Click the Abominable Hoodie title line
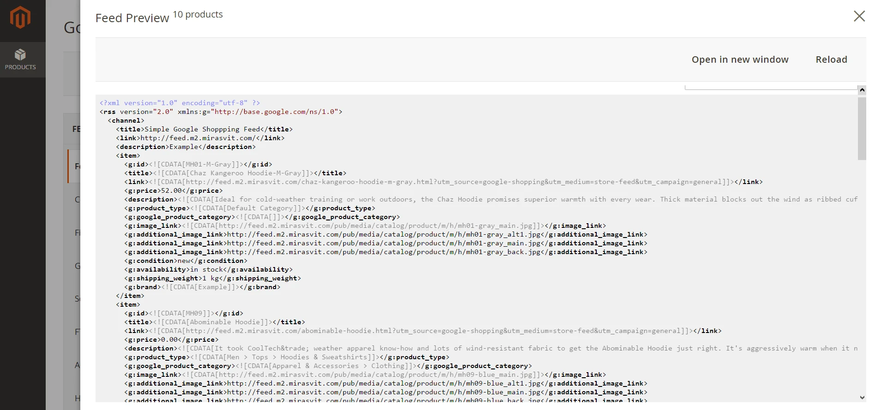The height and width of the screenshot is (410, 881). (x=214, y=322)
